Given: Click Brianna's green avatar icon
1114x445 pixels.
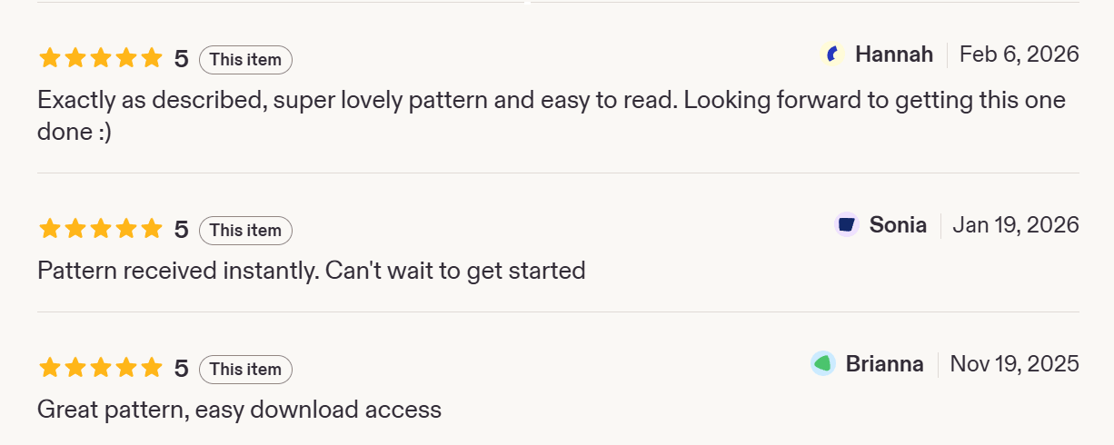Looking at the screenshot, I should [823, 364].
